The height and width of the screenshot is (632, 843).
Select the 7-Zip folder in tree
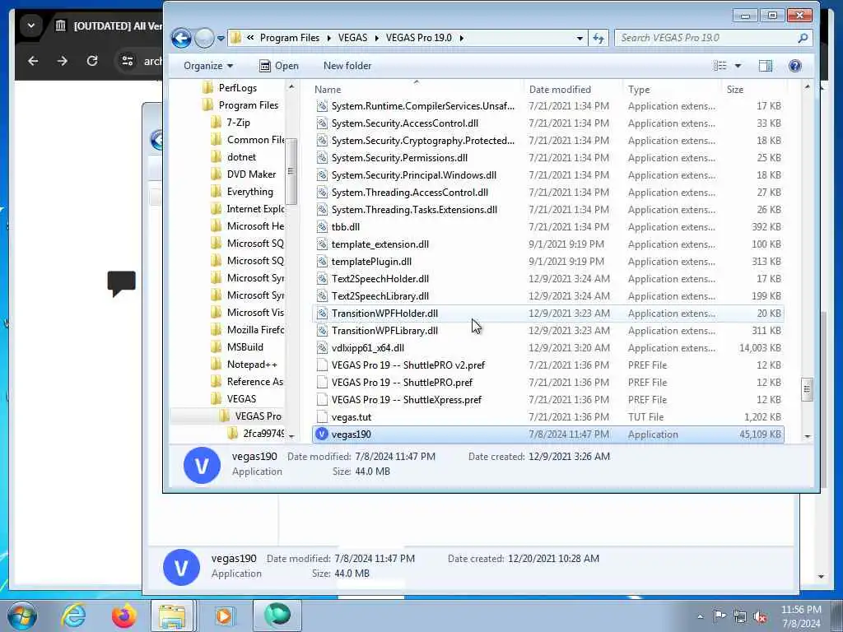pyautogui.click(x=238, y=123)
